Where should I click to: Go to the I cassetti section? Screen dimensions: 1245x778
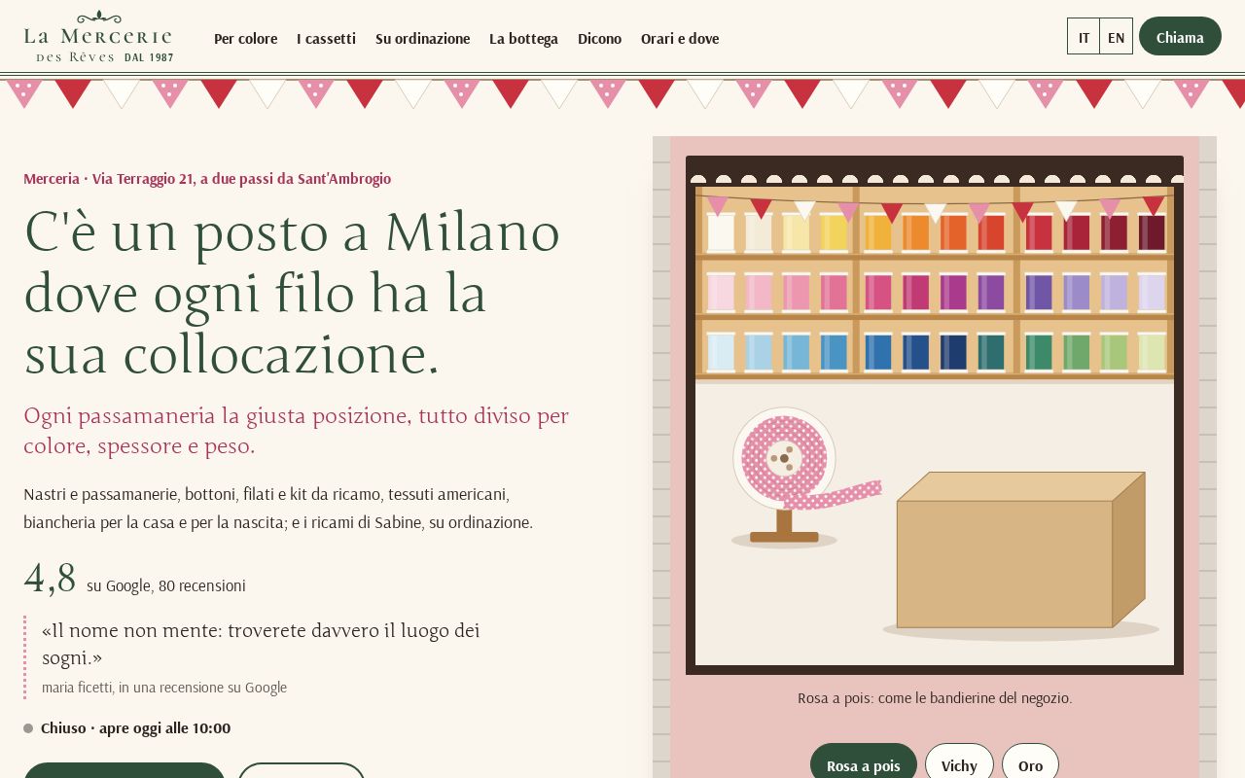click(326, 38)
